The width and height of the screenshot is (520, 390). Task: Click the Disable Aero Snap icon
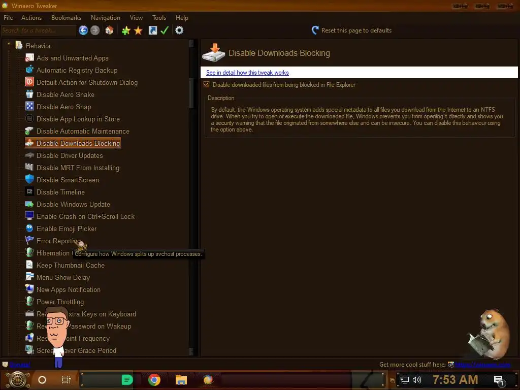(29, 107)
